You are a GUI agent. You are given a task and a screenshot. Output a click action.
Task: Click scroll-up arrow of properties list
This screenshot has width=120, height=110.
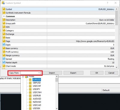pyautogui.click(x=116, y=9)
